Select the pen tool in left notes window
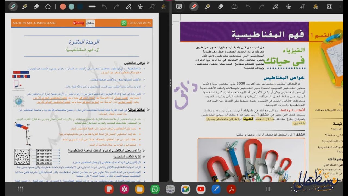This screenshot has width=348, height=196. (13, 7)
